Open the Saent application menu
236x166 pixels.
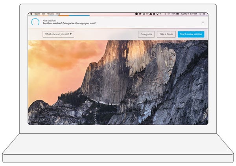point(37,14)
